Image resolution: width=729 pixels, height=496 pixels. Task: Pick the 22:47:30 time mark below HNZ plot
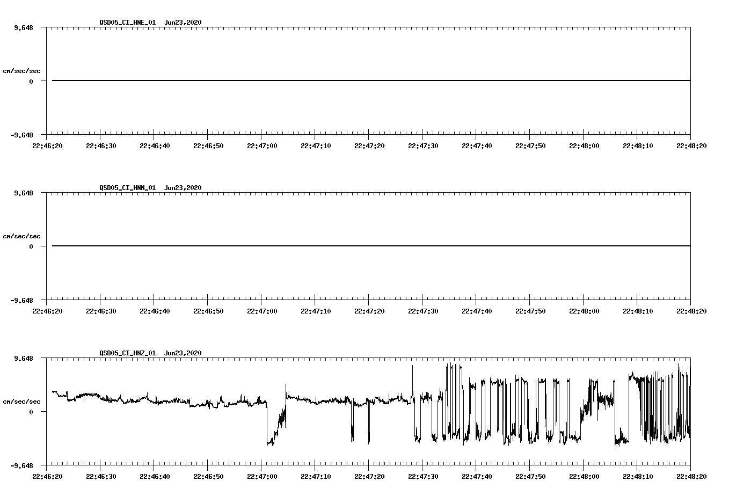(x=422, y=476)
